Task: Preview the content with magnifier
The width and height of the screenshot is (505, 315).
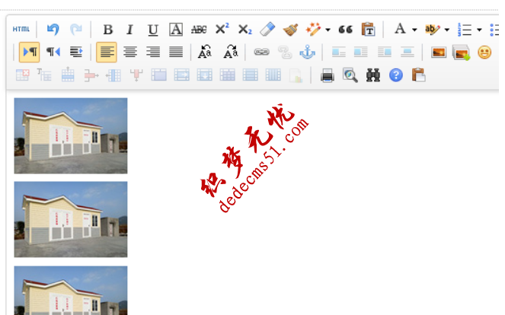Action: pos(350,75)
